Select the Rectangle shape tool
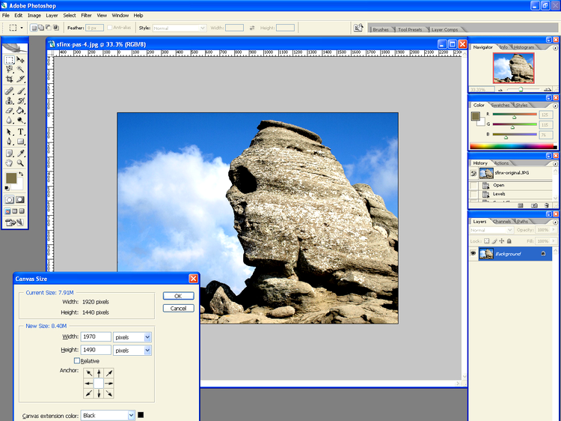Viewport: 561px width, 421px height. [x=20, y=142]
